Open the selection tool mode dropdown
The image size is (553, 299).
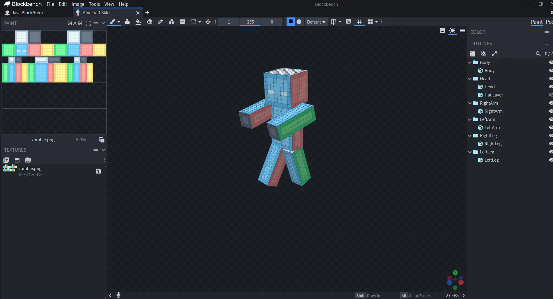click(200, 22)
